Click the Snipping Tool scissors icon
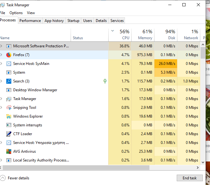The width and height of the screenshot is (210, 185). 9,108
